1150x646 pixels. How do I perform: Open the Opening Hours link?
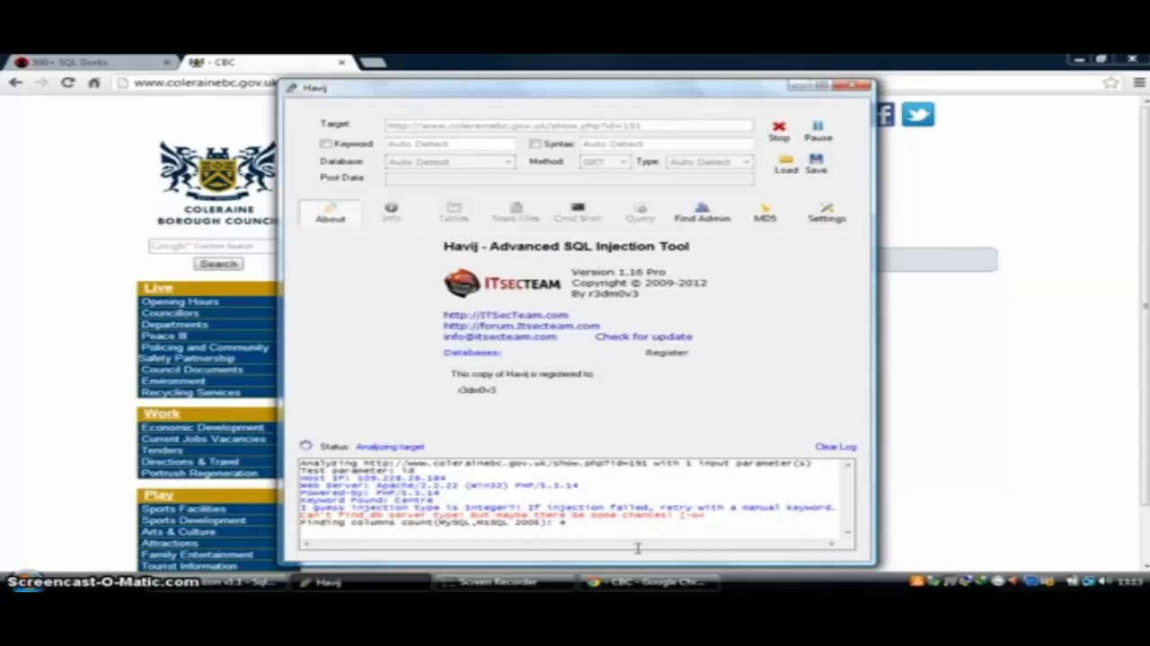pyautogui.click(x=180, y=301)
